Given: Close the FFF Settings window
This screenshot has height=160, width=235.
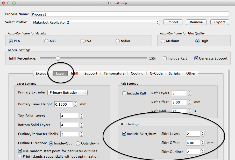Looking at the screenshot, I should tap(4, 3).
